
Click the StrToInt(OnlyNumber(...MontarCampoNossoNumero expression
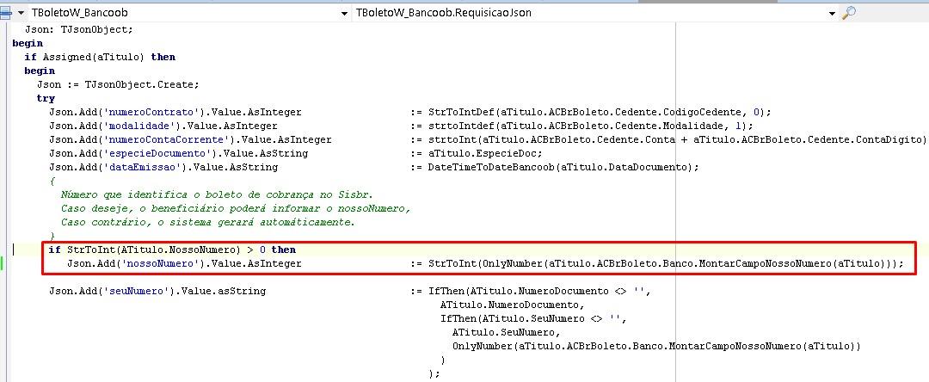coord(666,263)
